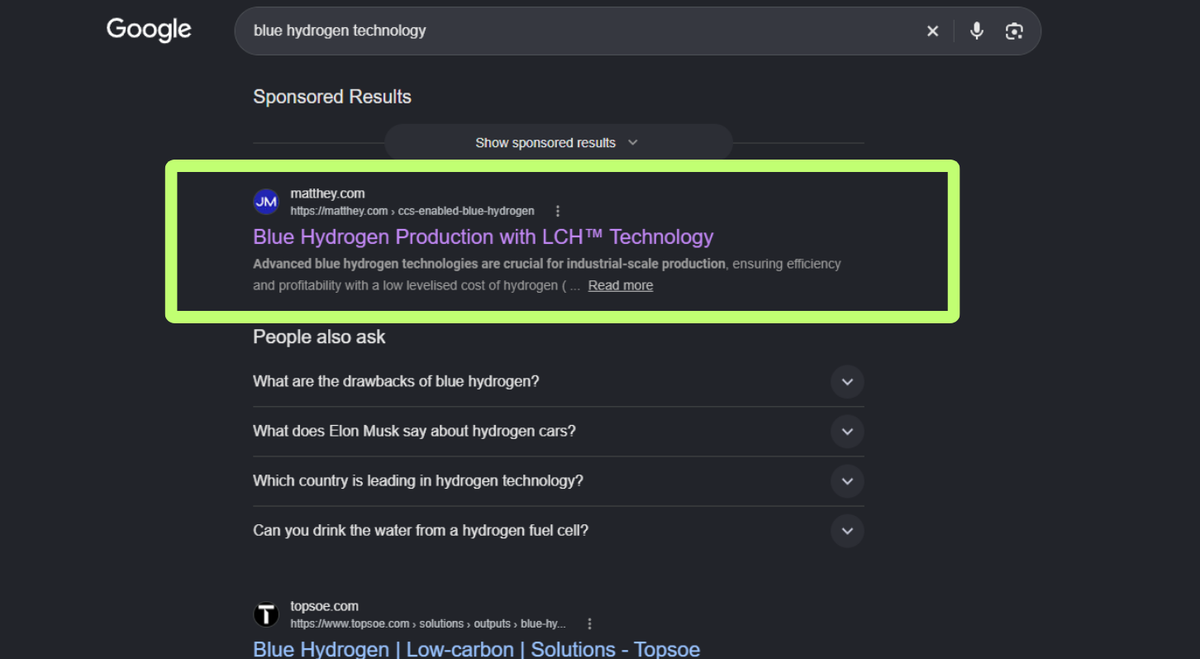The height and width of the screenshot is (659, 1200).
Task: Select the 'Sponsored Results' heading
Action: 332,97
